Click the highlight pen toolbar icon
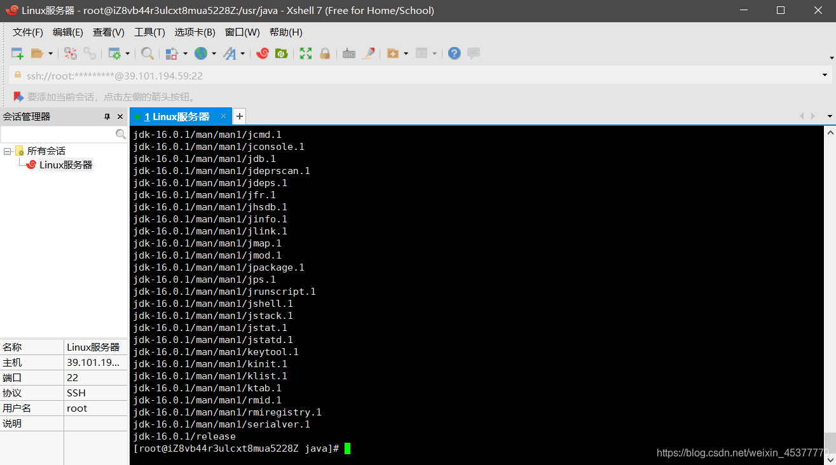The width and height of the screenshot is (836, 465). (x=368, y=53)
